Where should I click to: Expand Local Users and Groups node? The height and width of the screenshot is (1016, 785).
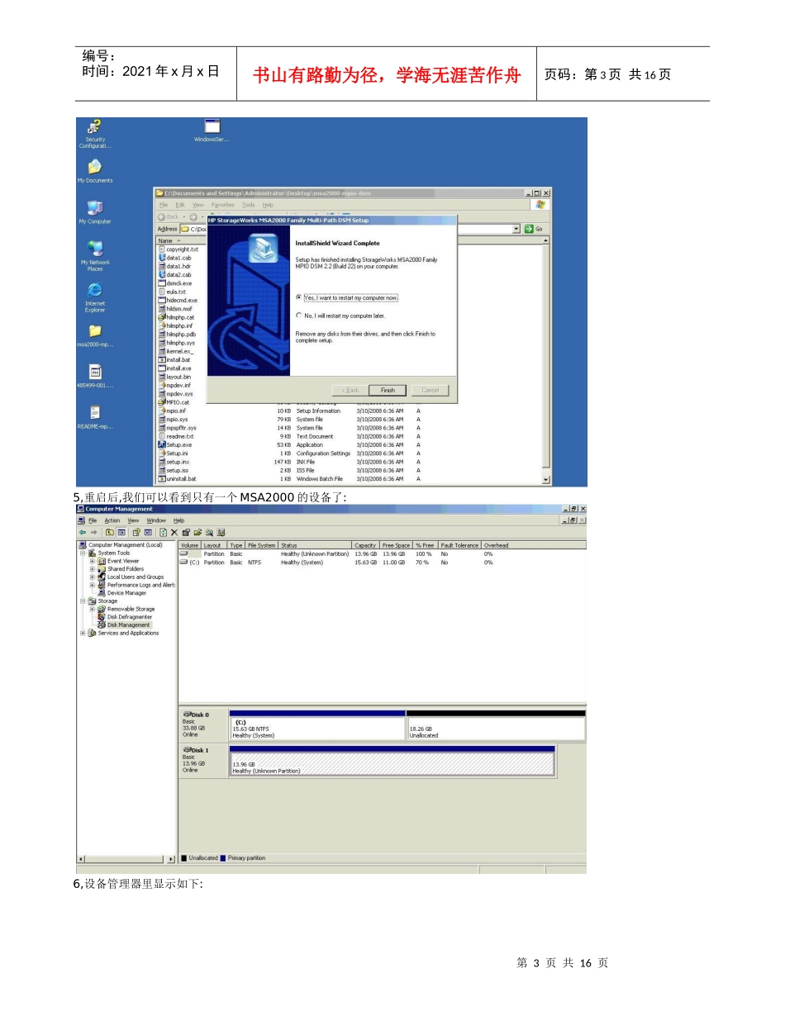click(93, 577)
